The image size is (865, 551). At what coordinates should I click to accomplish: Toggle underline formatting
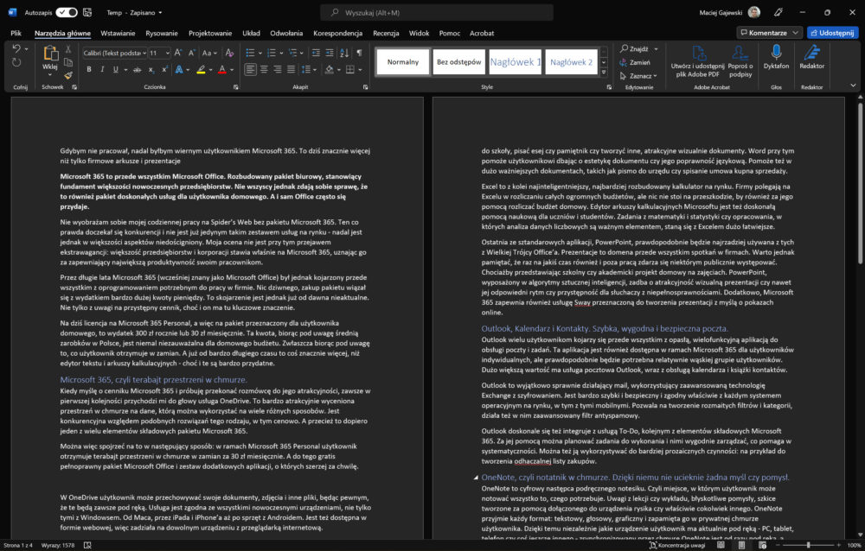[x=115, y=70]
